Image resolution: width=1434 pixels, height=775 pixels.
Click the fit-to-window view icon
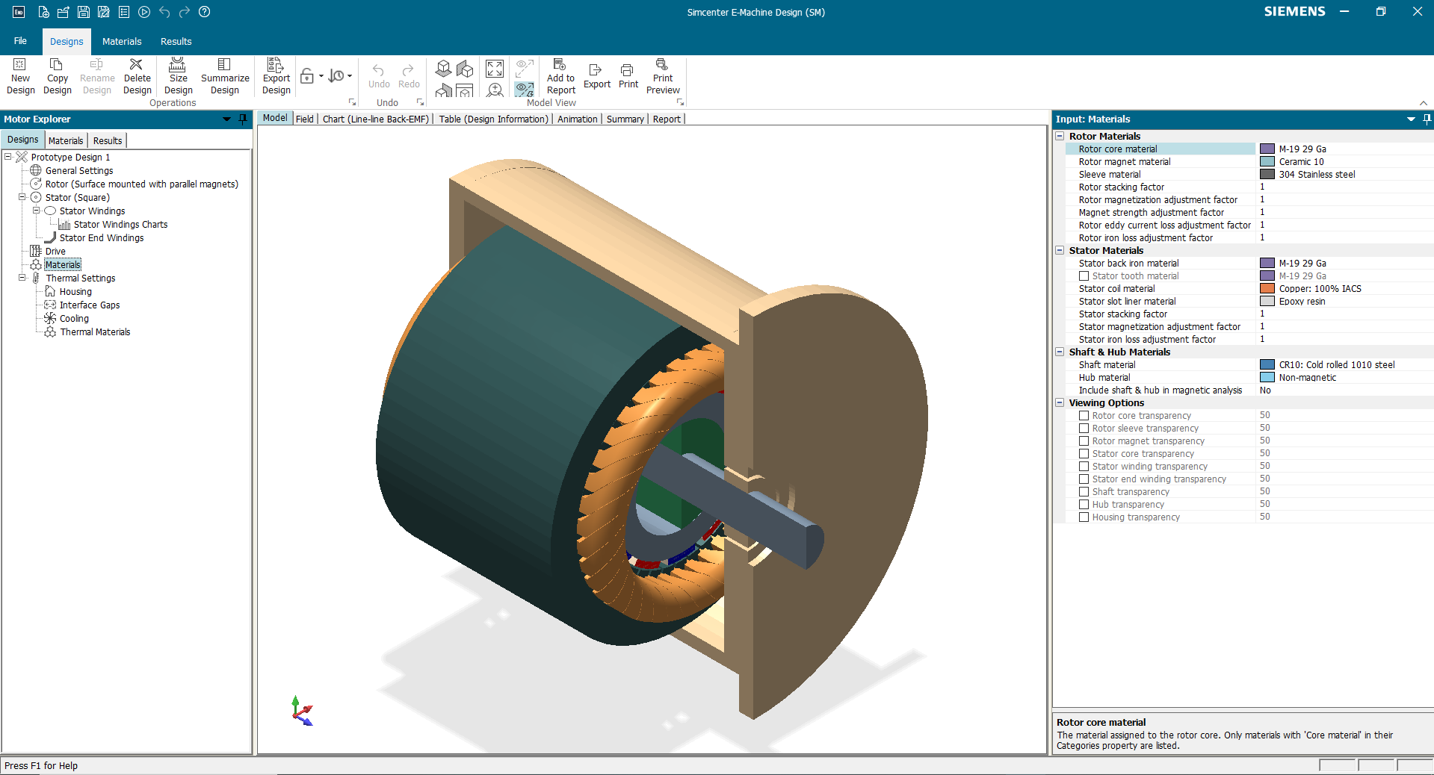click(495, 69)
